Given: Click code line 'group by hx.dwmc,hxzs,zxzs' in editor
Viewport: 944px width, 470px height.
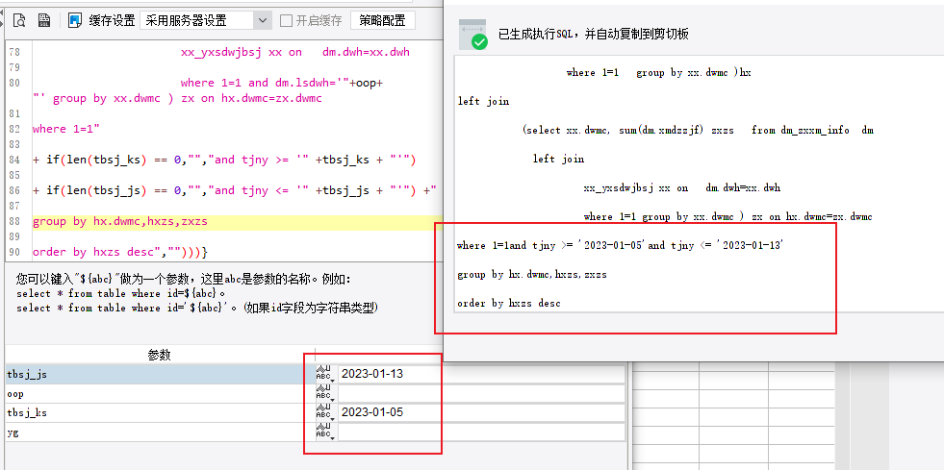Looking at the screenshot, I should (x=120, y=222).
